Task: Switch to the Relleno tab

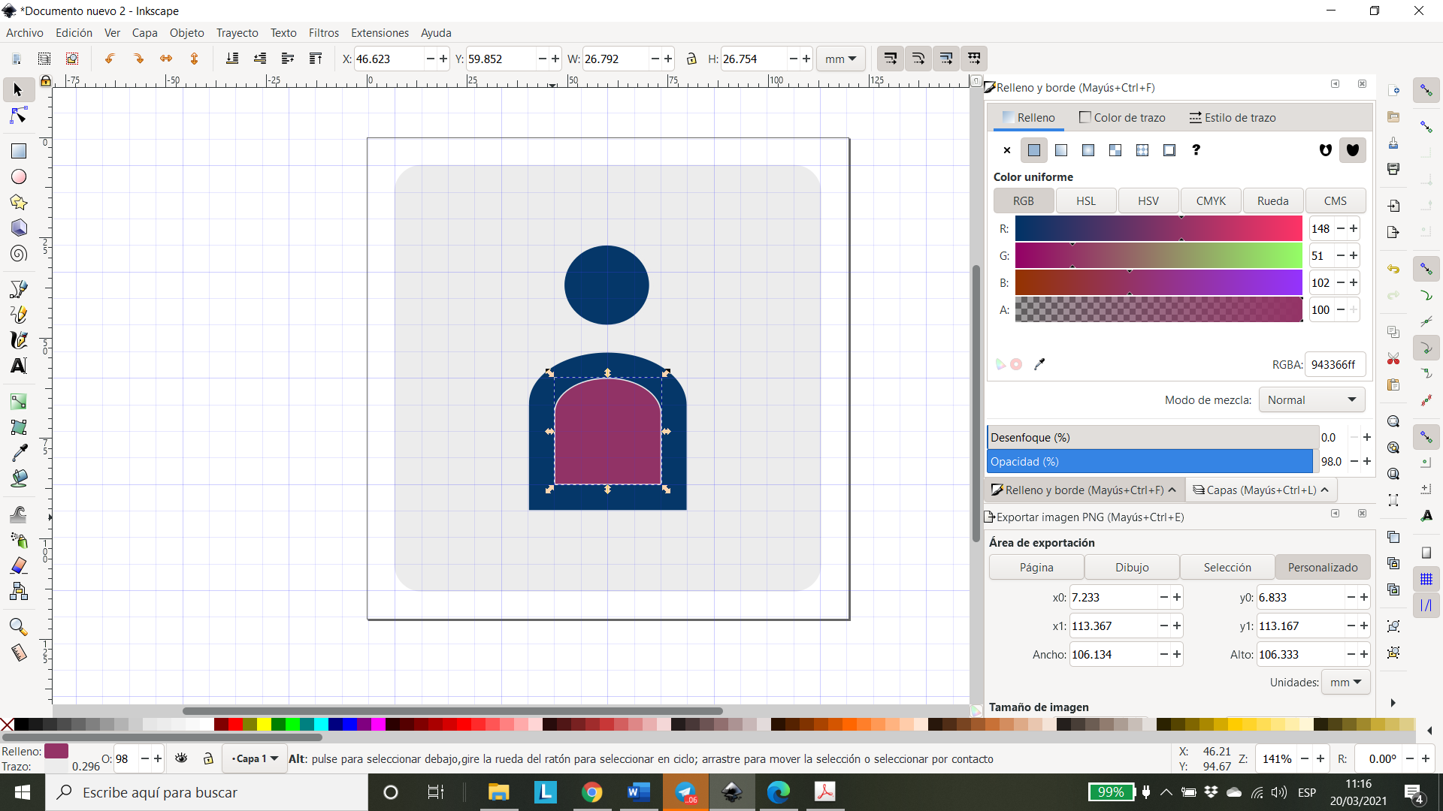Action: (x=1035, y=117)
